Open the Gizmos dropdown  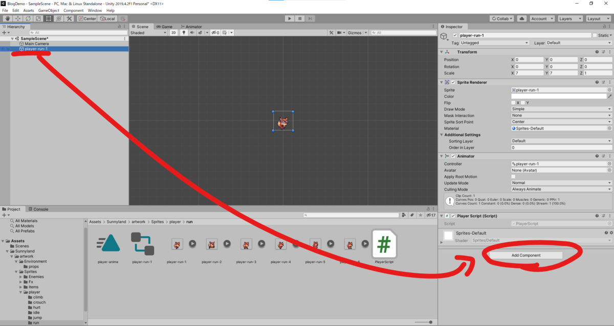[x=357, y=33]
